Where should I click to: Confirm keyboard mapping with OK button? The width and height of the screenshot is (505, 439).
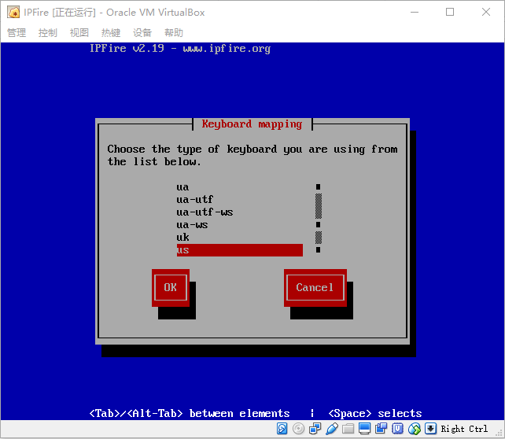pyautogui.click(x=171, y=288)
